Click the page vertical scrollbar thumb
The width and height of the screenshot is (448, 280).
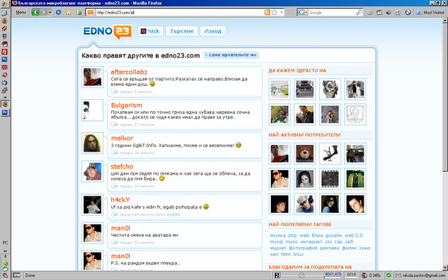click(x=445, y=97)
